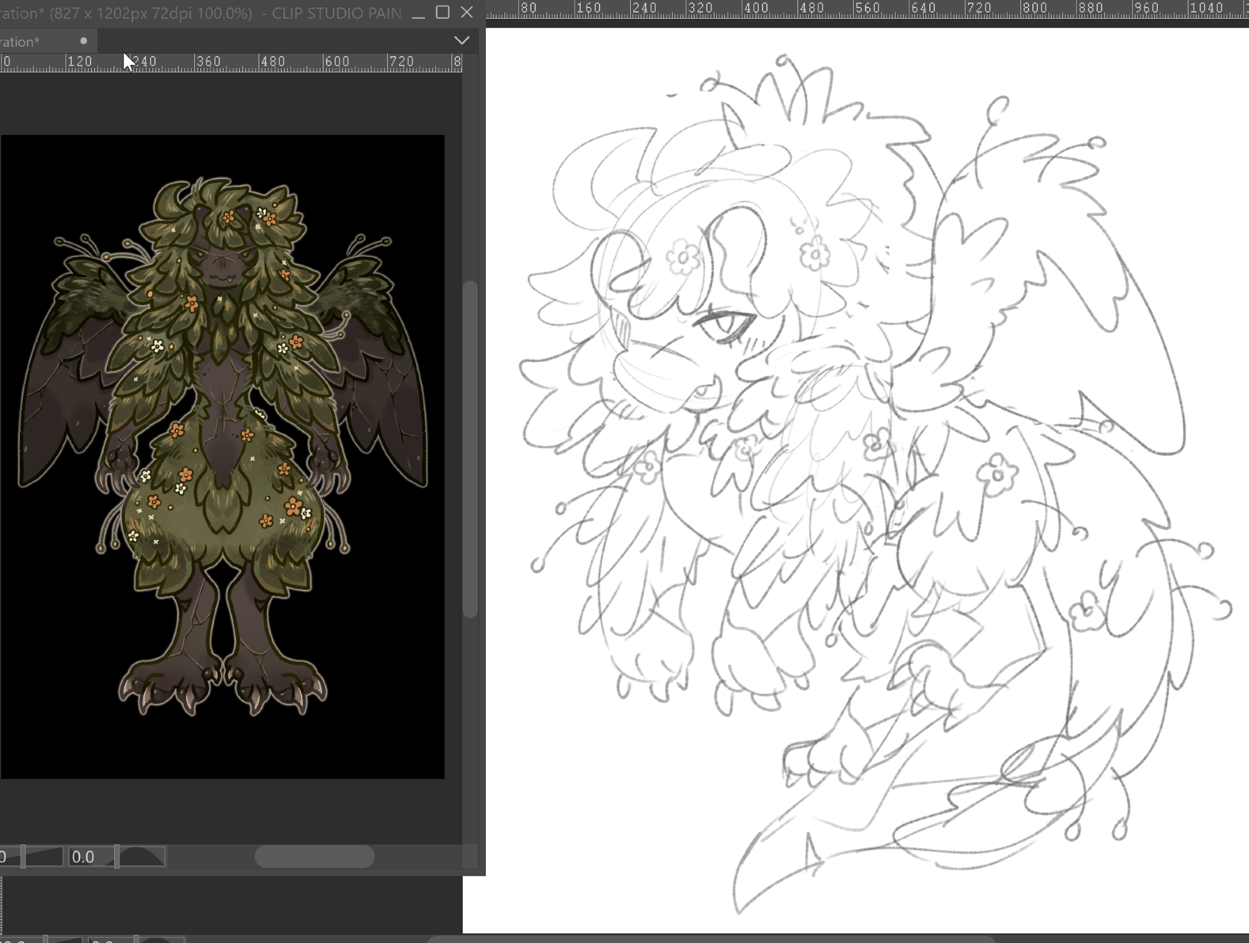Minimize the floating Clip Studio Paint window

418,12
